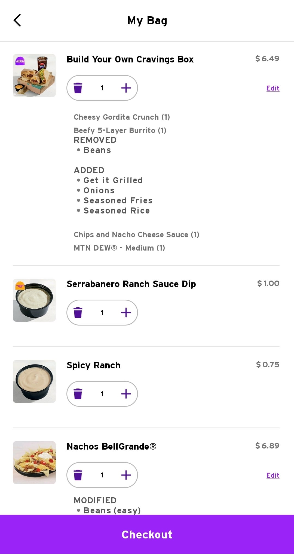Tap the Spicy Ranch product image
Image resolution: width=294 pixels, height=554 pixels.
[x=34, y=381]
